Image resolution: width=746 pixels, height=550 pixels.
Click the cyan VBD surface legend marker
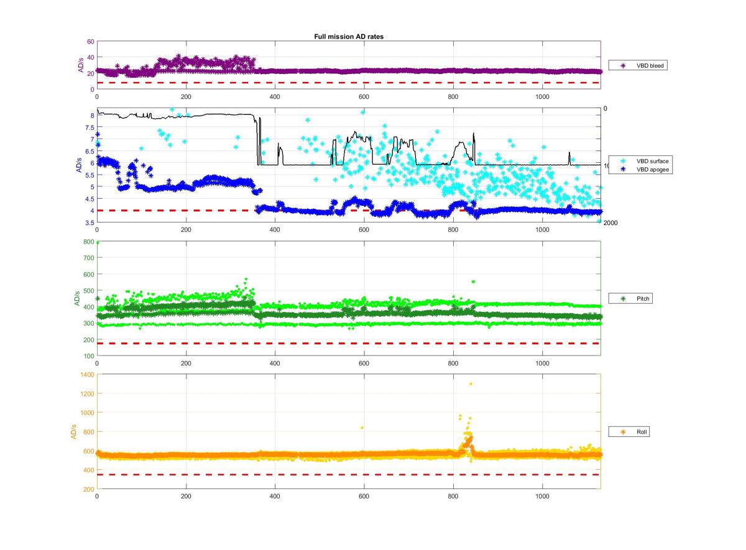622,161
